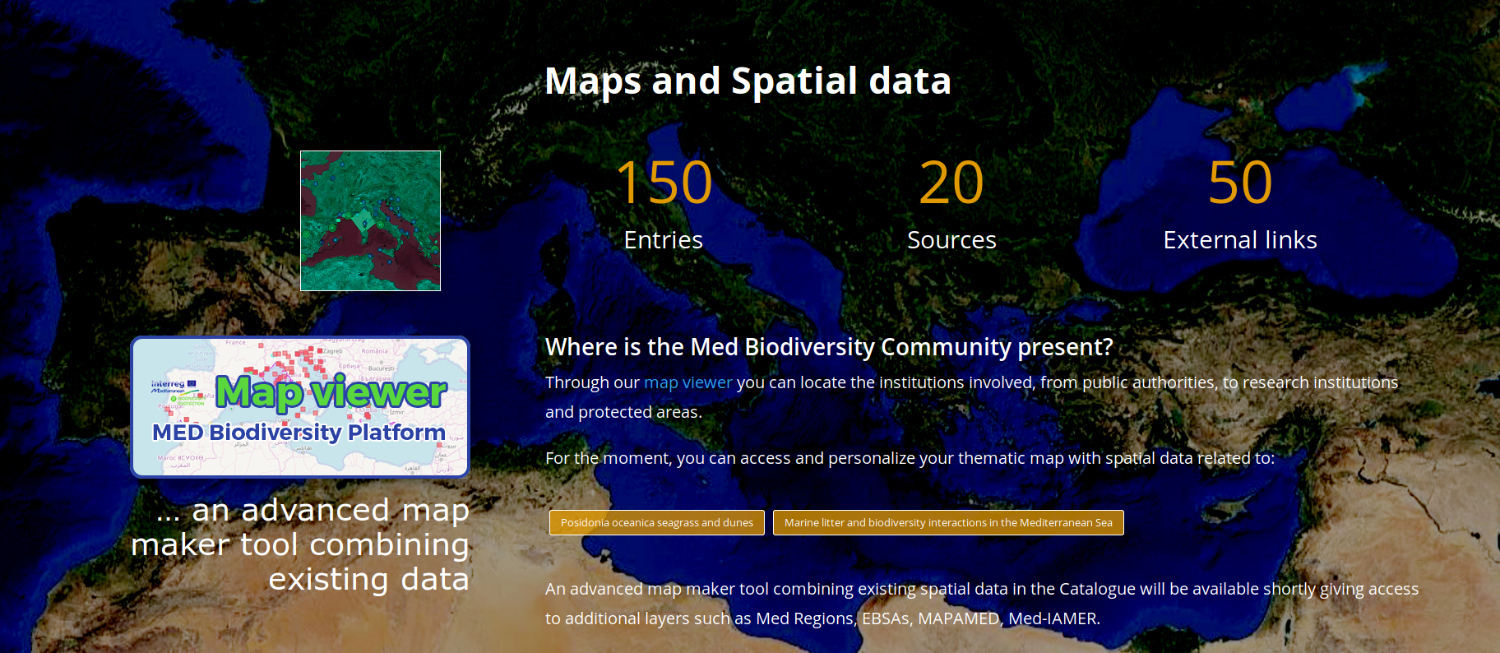
Task: Click the 'Maps and Spatial data' heading
Action: pos(748,81)
